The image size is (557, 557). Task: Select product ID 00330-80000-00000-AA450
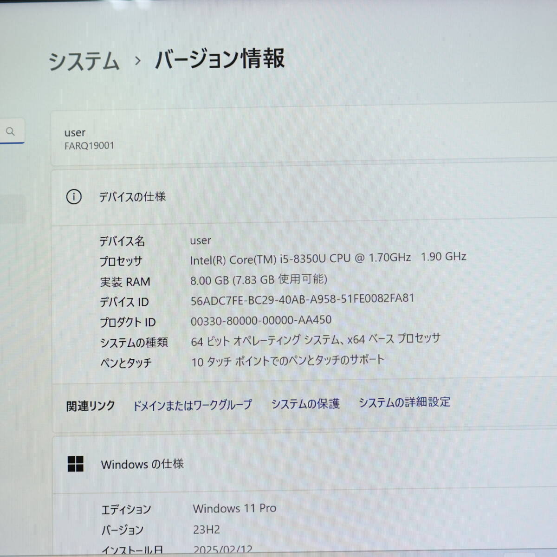[x=261, y=320]
